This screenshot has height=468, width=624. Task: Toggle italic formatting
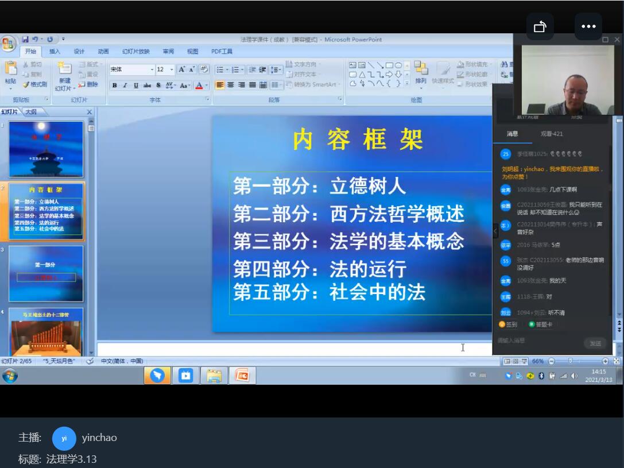coord(125,86)
